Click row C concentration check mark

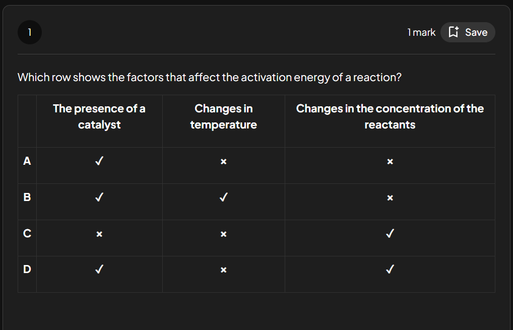click(x=390, y=234)
